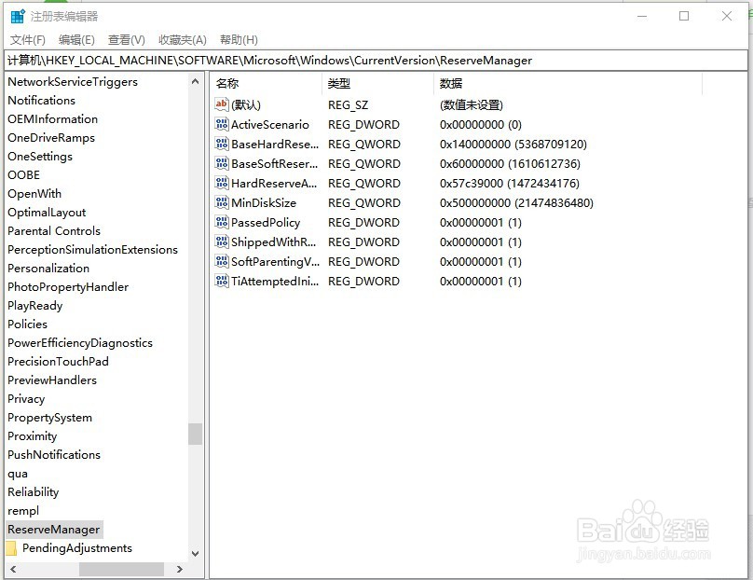Viewport: 753px width, 580px height.
Task: Open the 编辑(E) menu
Action: tap(76, 40)
